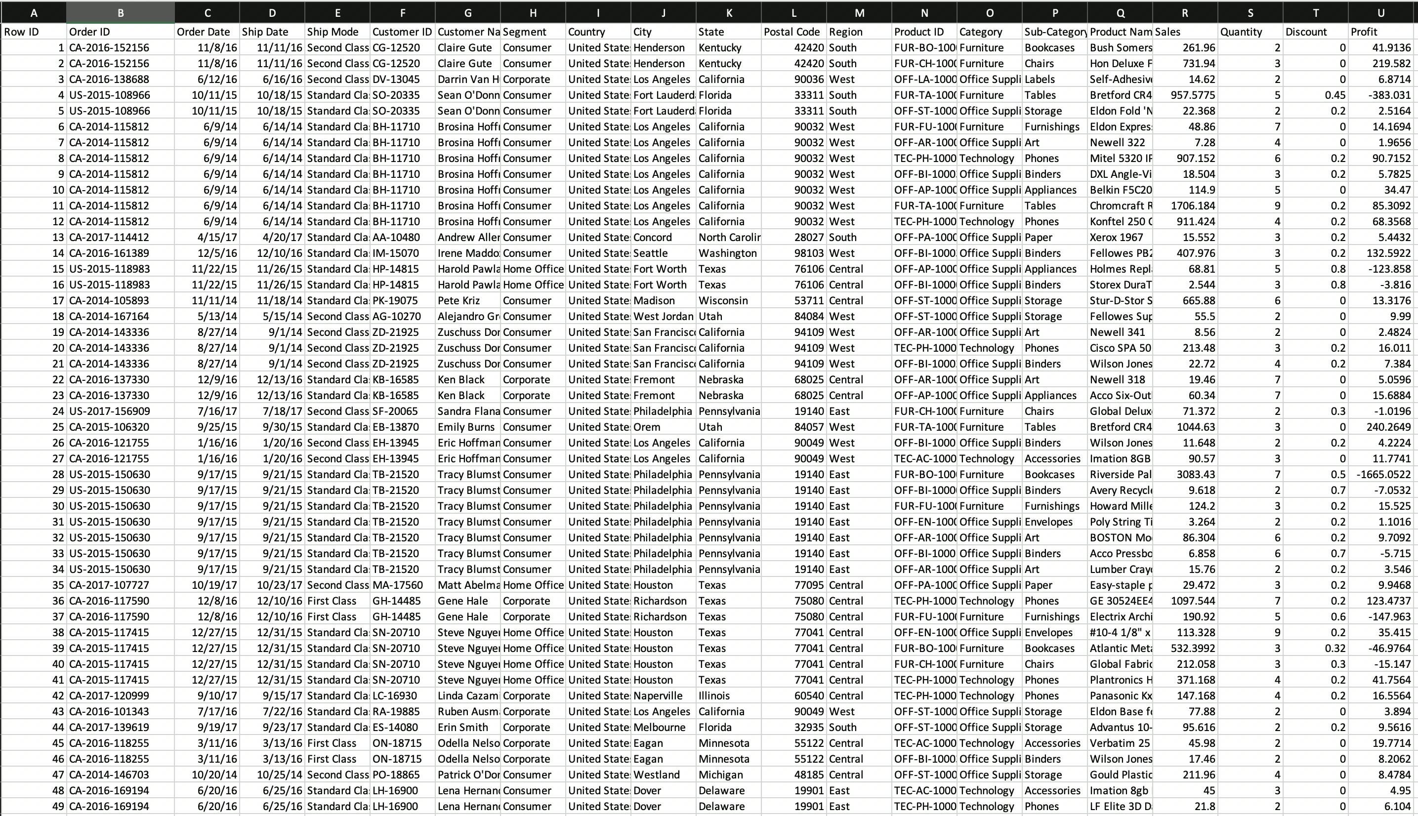The height and width of the screenshot is (816, 1418).
Task: Select city cell Concord
Action: [x=664, y=237]
